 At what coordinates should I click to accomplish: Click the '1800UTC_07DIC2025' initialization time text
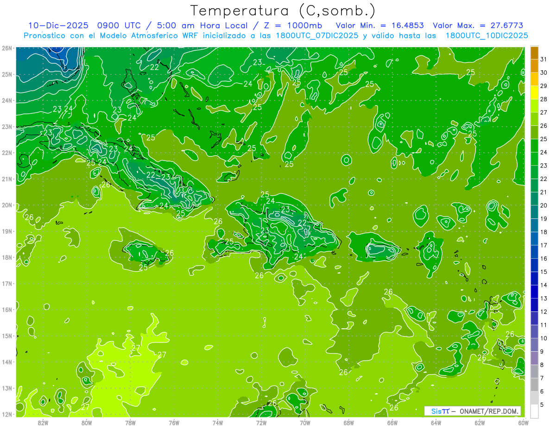(316, 36)
